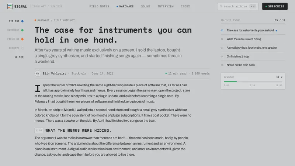Click the Stockholm location text
The width and height of the screenshot is (295, 166).
coord(79,73)
